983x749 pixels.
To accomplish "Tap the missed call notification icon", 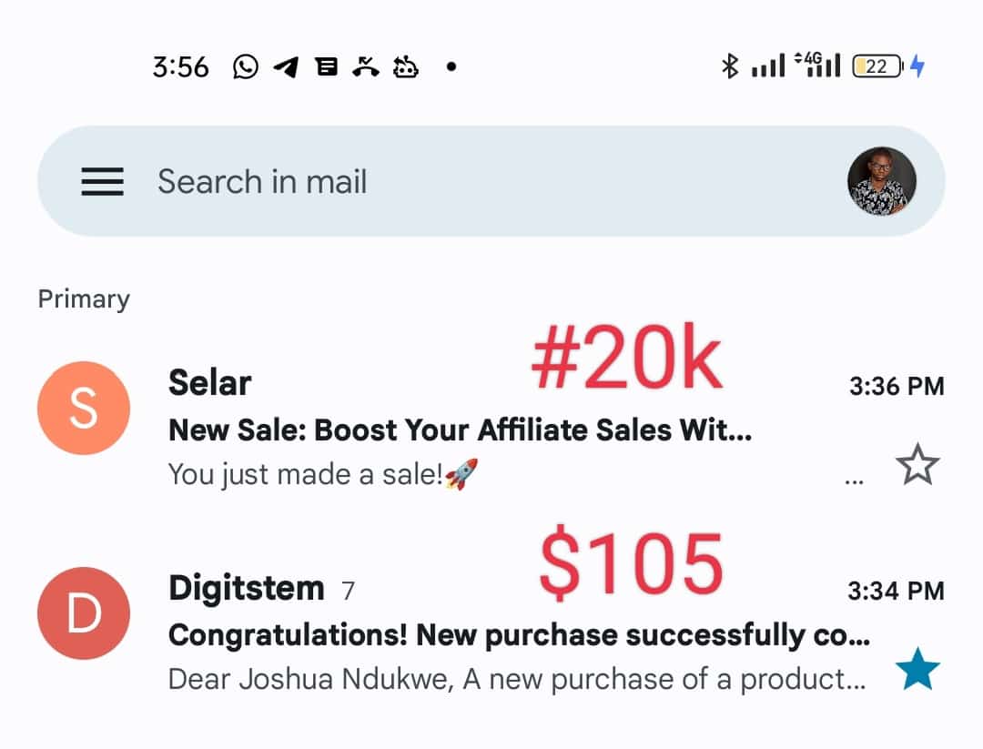I will (366, 66).
